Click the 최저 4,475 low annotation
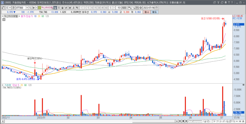Viewport: 246px width, 124px height. 26,79
